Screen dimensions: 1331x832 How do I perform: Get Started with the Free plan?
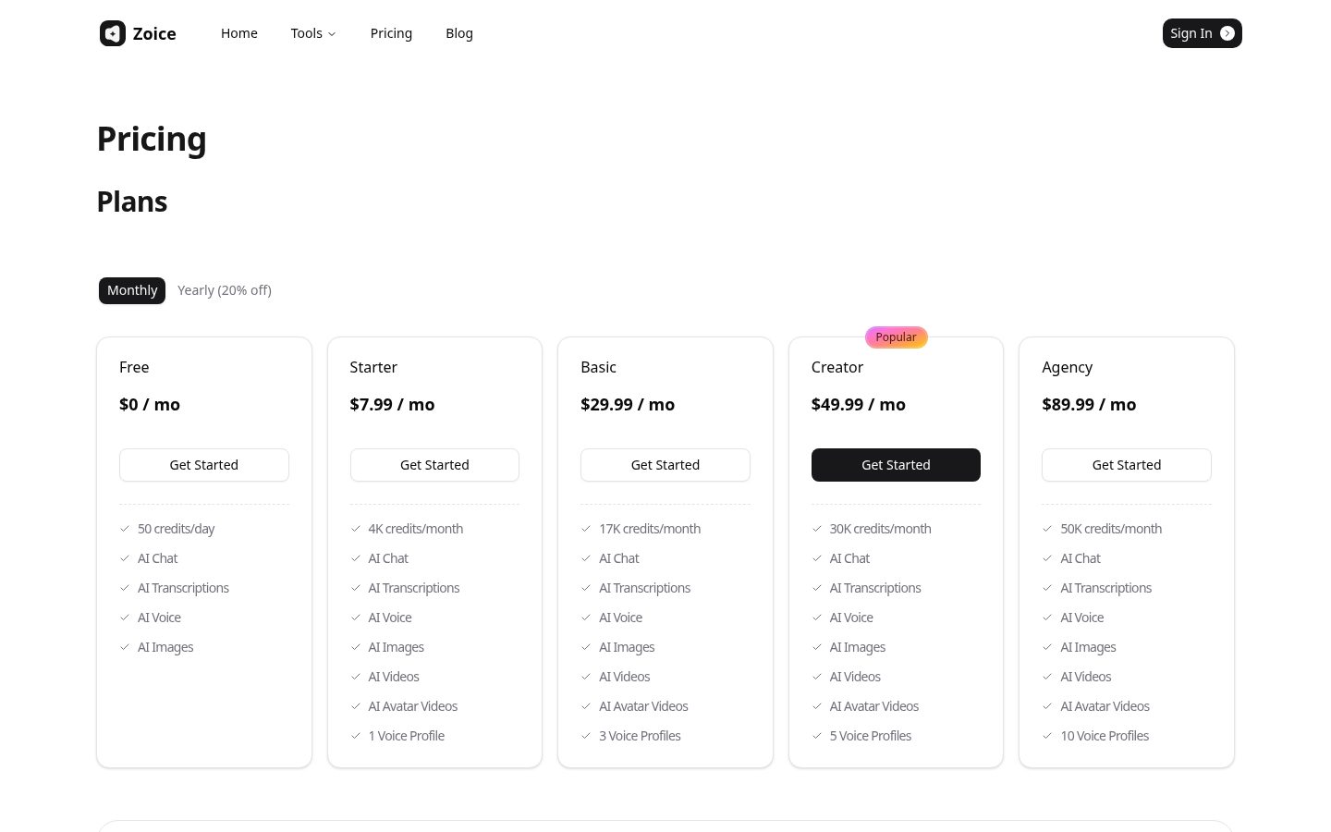coord(204,465)
